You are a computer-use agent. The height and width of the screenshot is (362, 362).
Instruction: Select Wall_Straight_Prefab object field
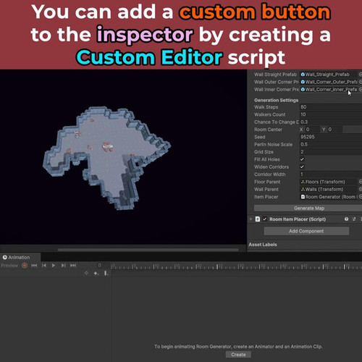tap(329, 75)
